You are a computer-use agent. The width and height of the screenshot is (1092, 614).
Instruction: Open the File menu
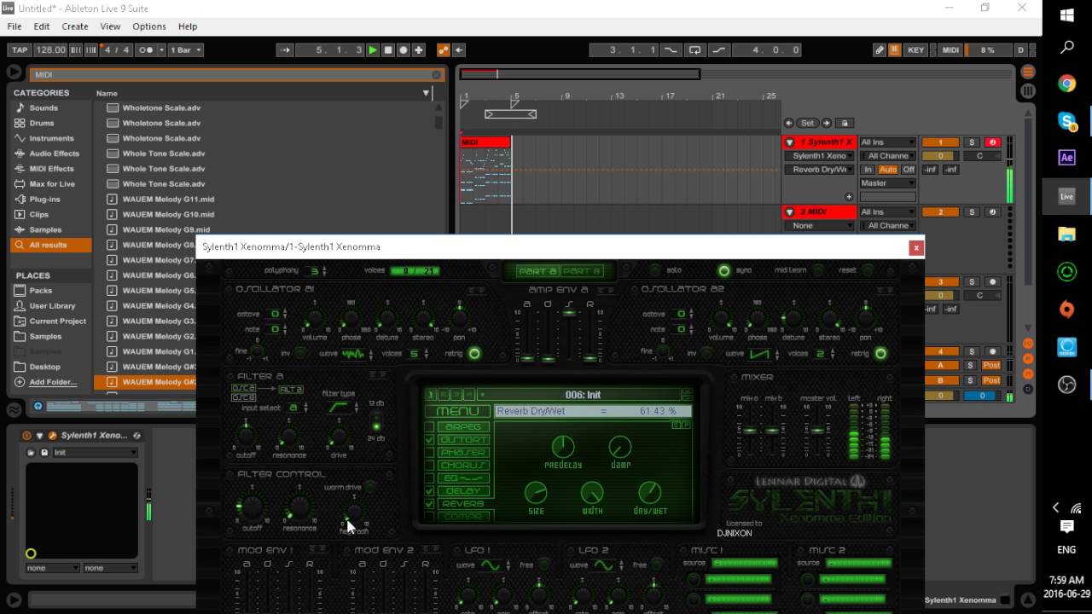pos(15,26)
